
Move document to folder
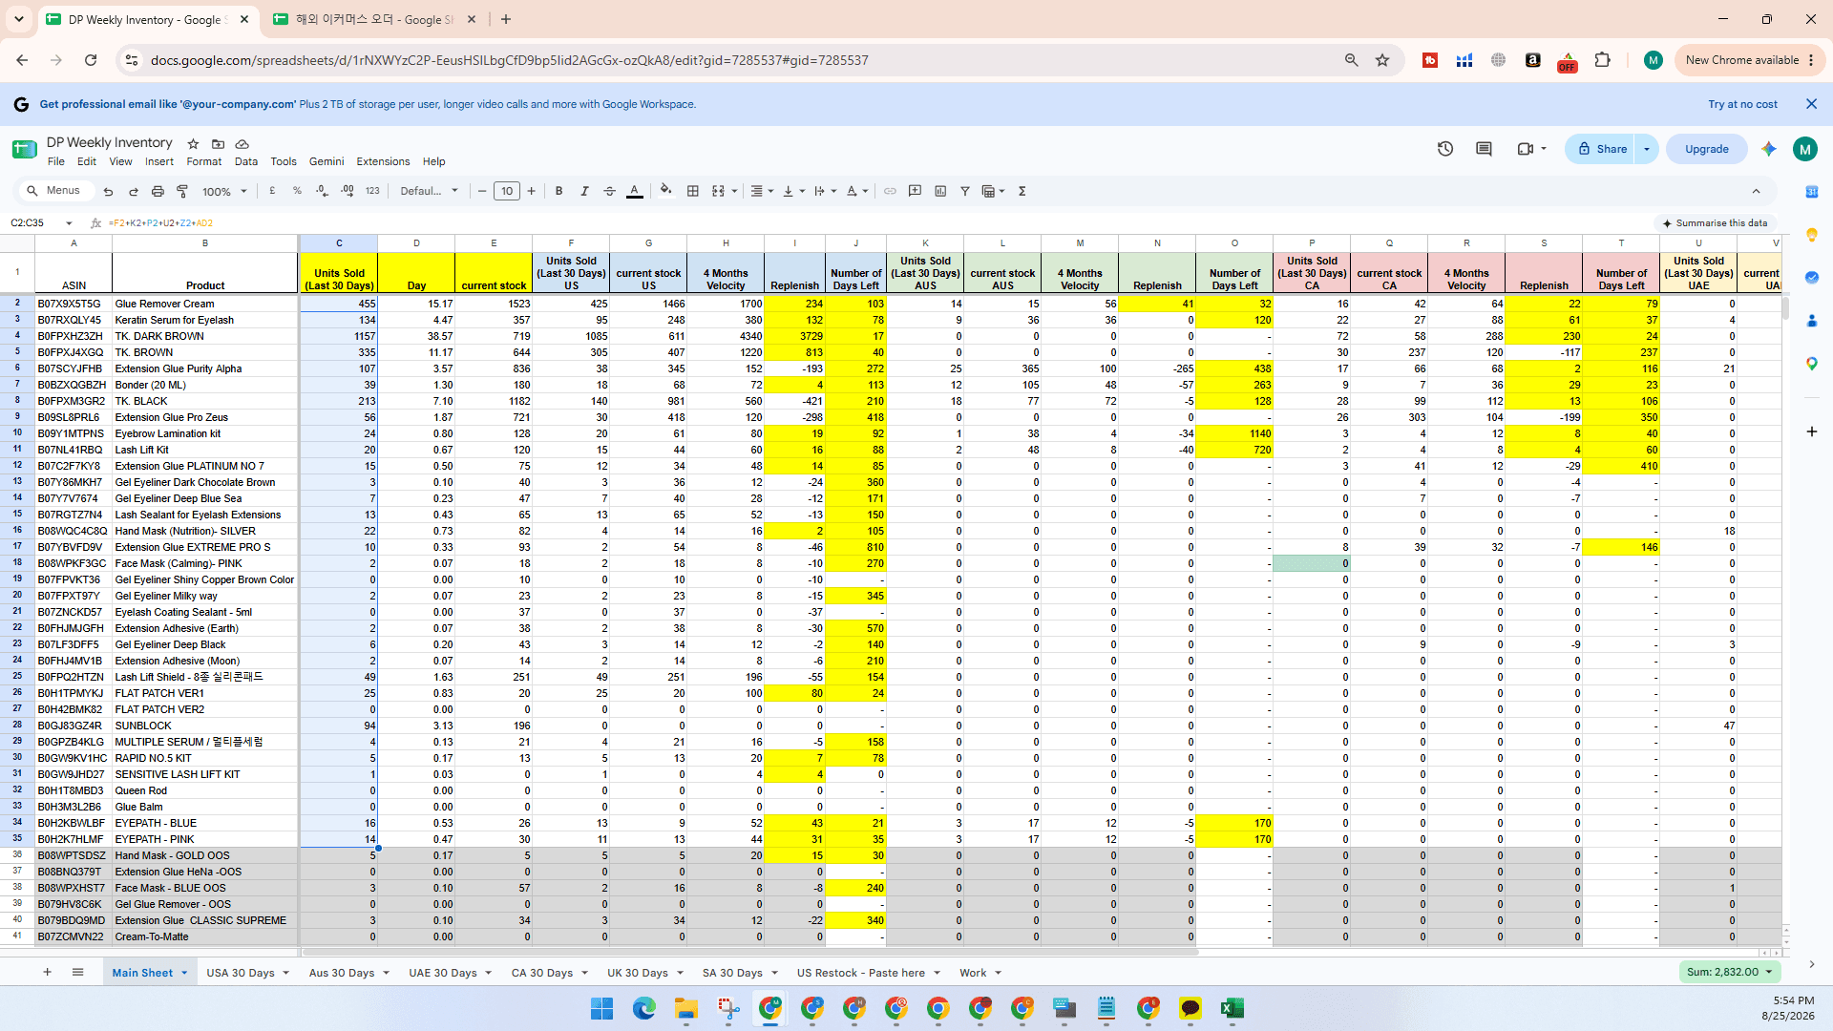point(218,143)
